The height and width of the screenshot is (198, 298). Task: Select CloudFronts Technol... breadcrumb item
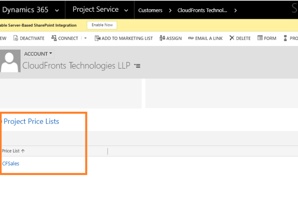(x=203, y=10)
